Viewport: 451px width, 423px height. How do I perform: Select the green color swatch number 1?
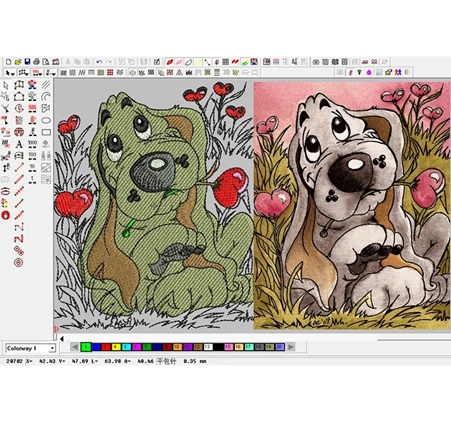[86, 347]
